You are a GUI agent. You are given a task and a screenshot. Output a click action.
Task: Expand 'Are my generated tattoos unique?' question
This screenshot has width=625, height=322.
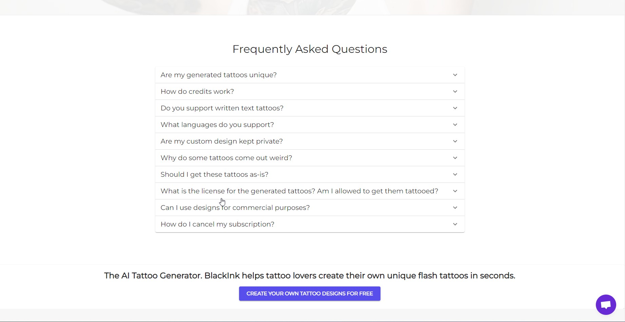[x=219, y=75]
